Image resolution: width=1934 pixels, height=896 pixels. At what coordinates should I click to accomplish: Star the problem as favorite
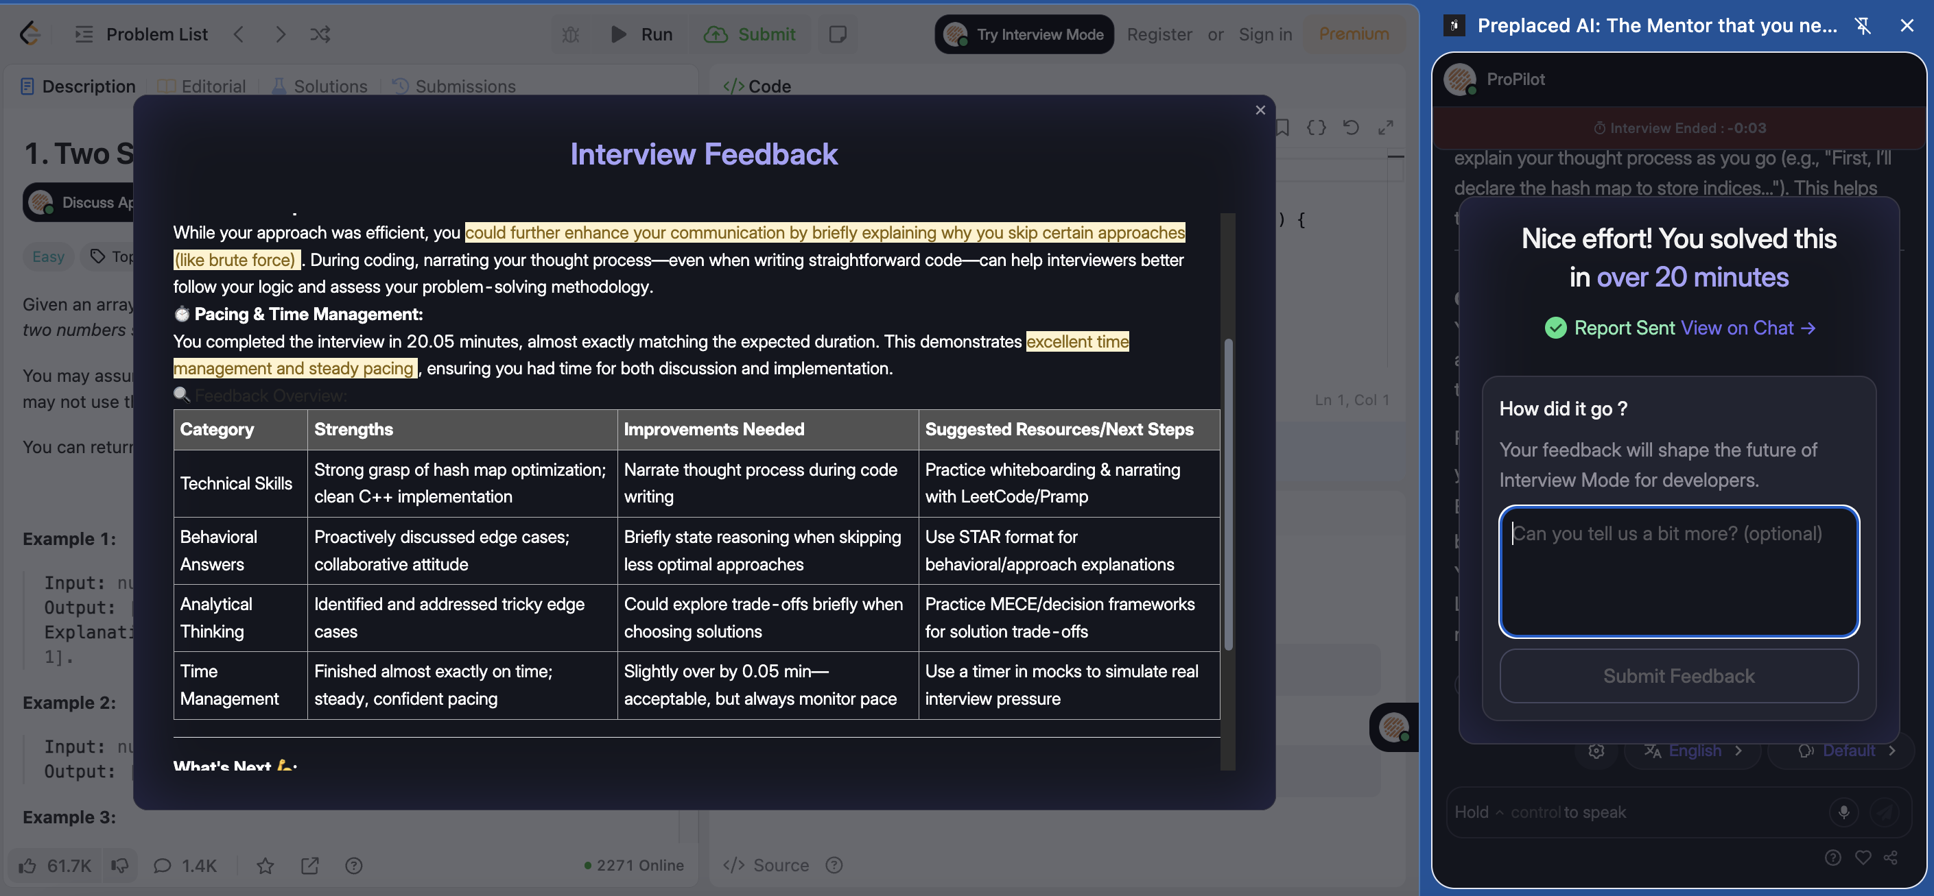pos(265,865)
